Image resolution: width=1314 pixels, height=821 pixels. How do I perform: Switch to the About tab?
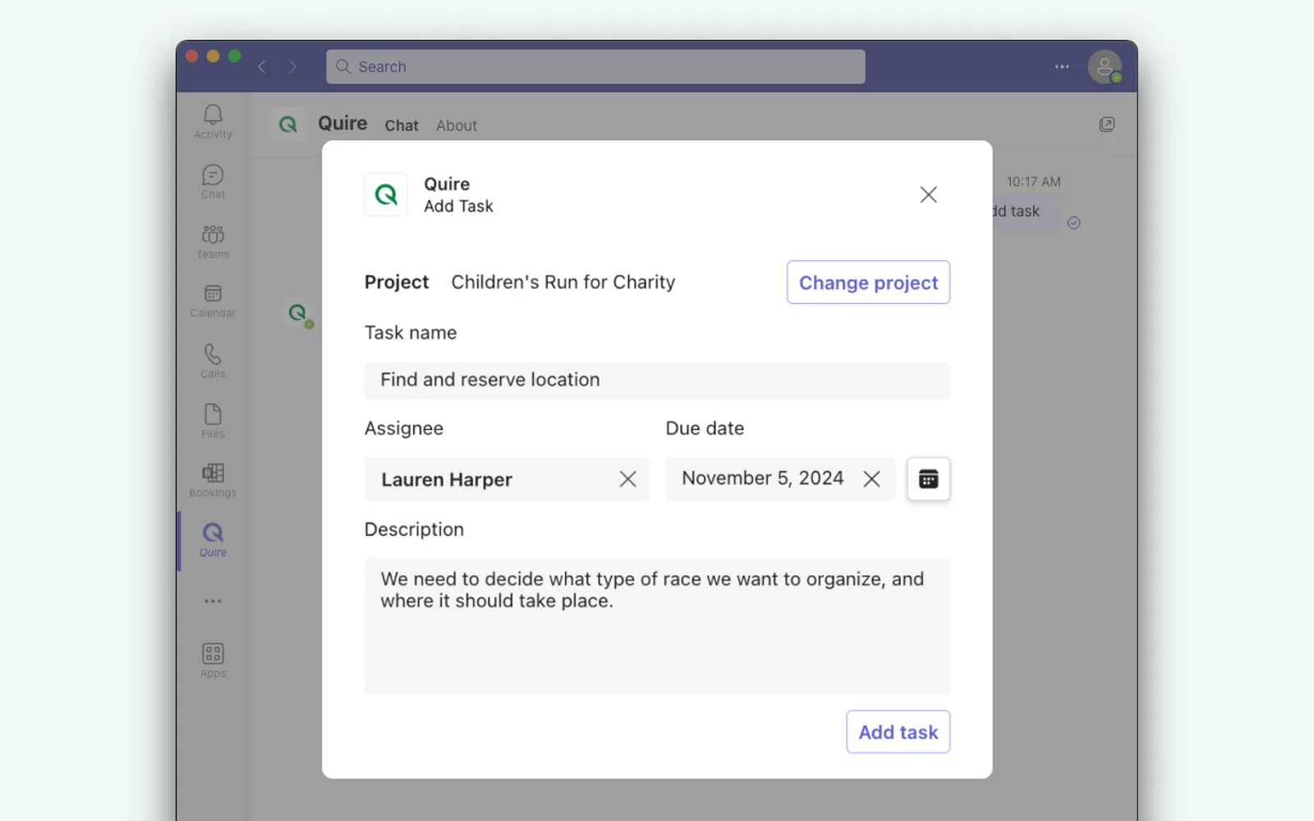click(457, 126)
